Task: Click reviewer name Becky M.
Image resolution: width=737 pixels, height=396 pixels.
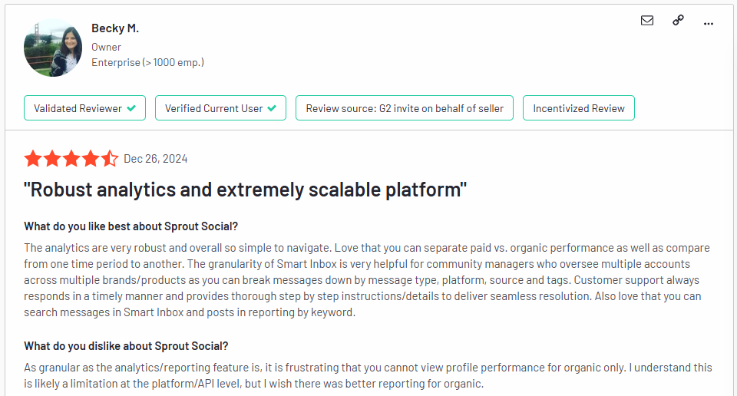Action: coord(115,28)
